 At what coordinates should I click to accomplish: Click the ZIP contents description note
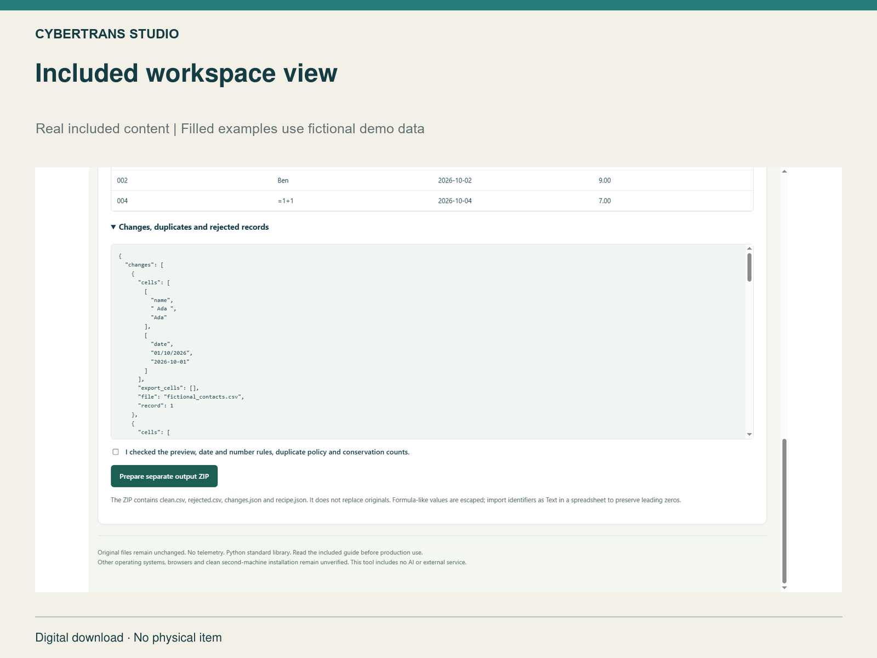tap(396, 500)
